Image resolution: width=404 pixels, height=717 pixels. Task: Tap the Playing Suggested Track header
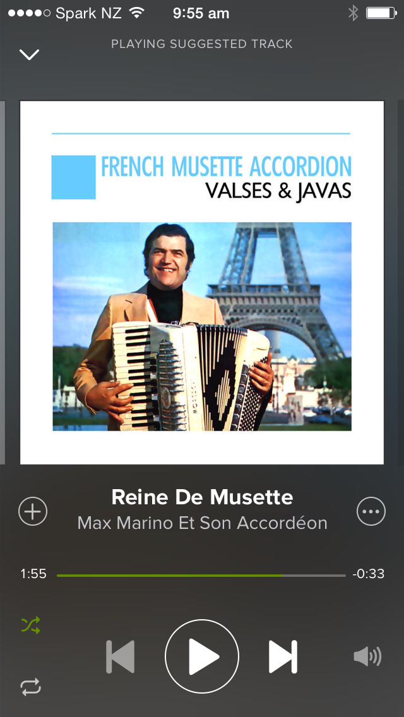202,44
